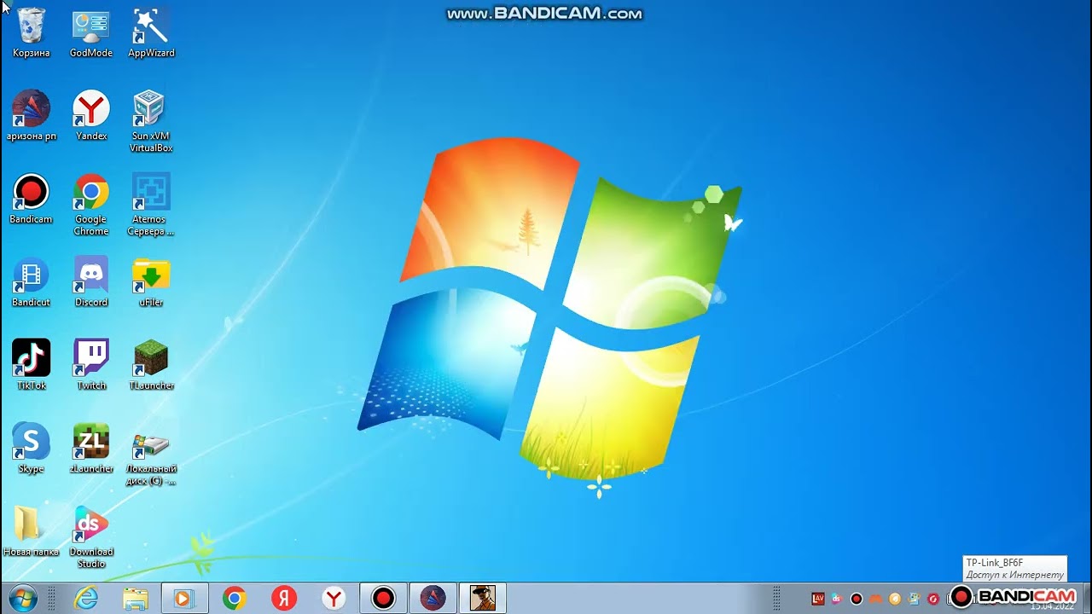Select the GodMode desktop icon
The height and width of the screenshot is (614, 1092).
(91, 32)
